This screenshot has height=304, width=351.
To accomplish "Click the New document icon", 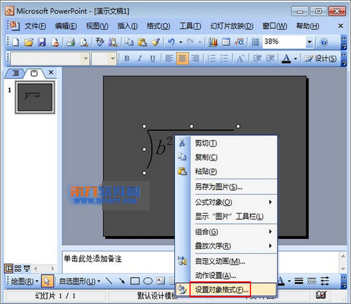I will pyautogui.click(x=15, y=42).
